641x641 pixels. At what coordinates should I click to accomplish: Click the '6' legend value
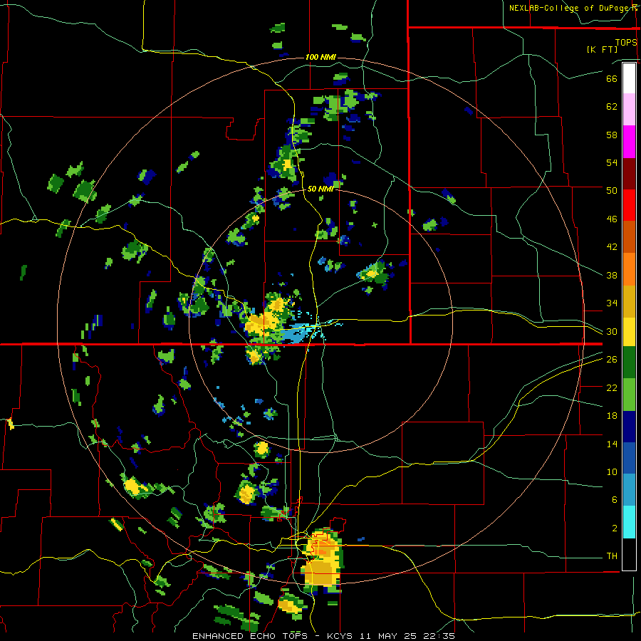(614, 500)
